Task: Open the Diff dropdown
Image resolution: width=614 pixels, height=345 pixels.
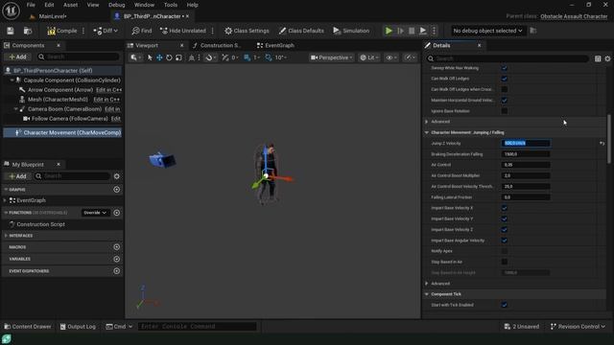Action: click(x=106, y=31)
